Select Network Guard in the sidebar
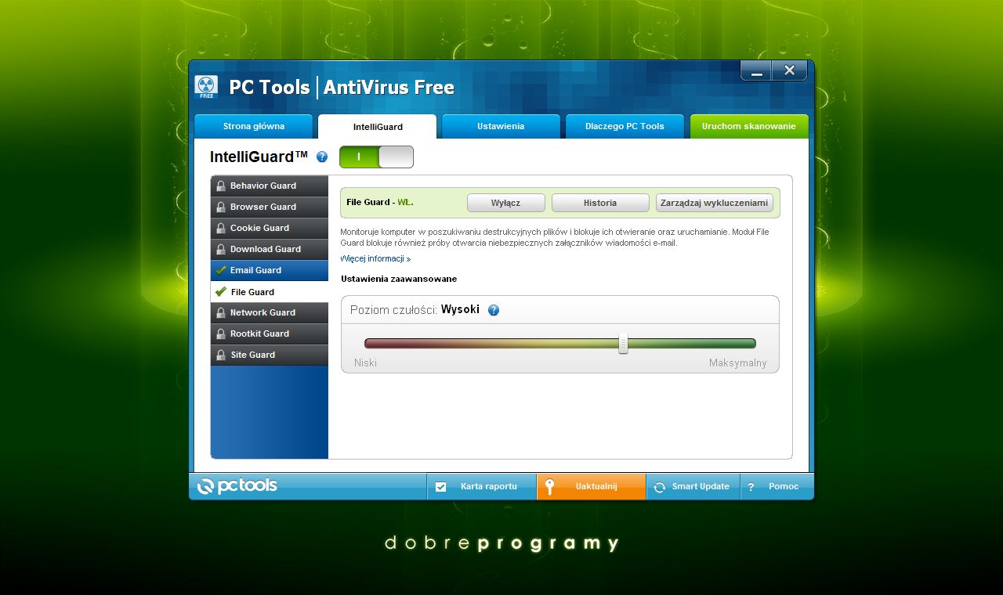The height and width of the screenshot is (595, 1003). point(270,313)
